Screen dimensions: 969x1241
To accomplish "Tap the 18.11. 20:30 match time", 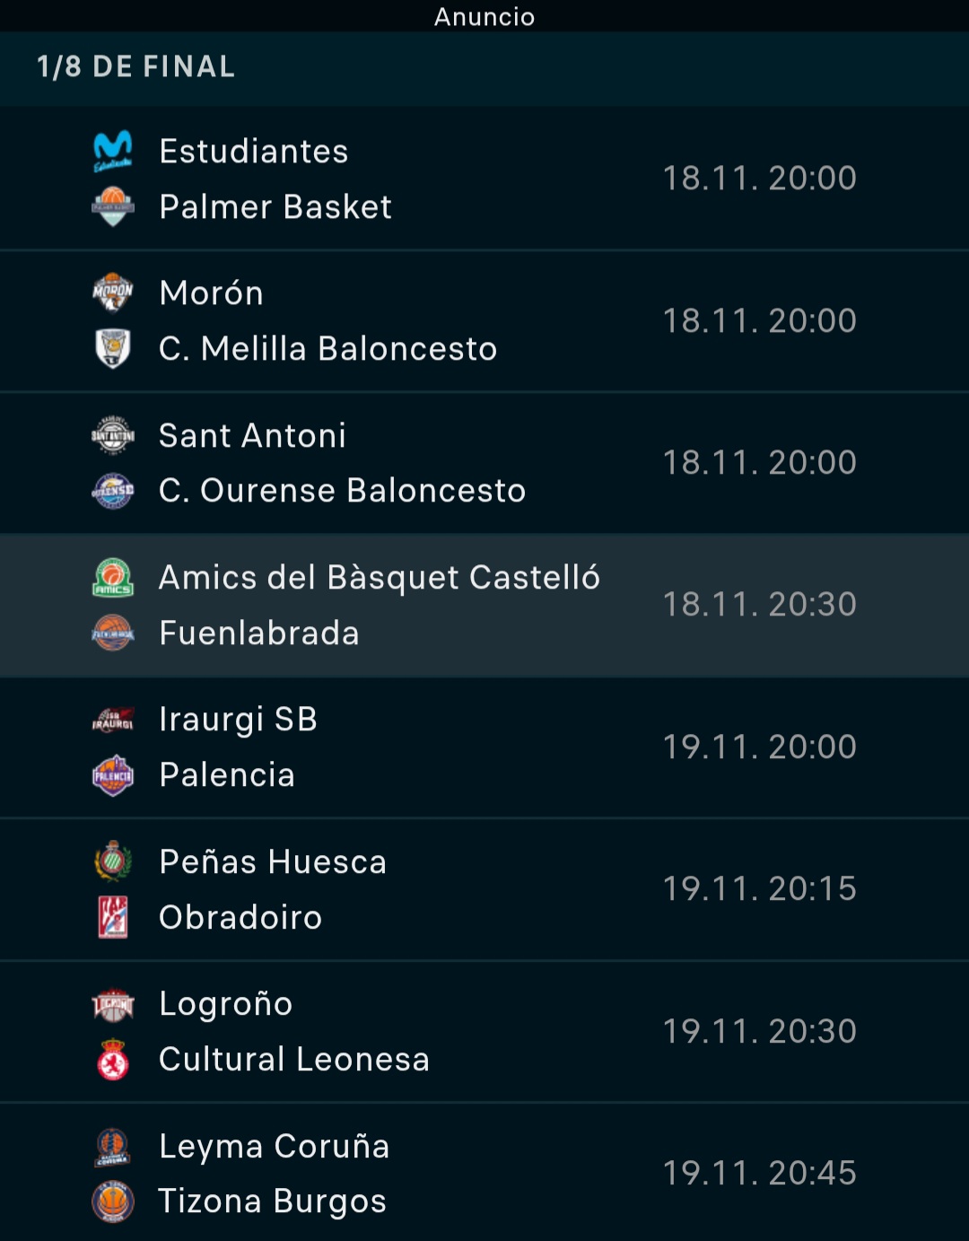I will pyautogui.click(x=759, y=605).
